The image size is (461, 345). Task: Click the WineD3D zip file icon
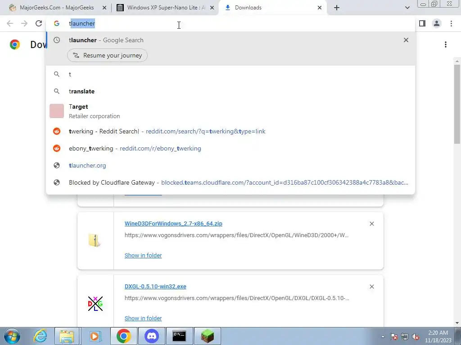pyautogui.click(x=95, y=240)
